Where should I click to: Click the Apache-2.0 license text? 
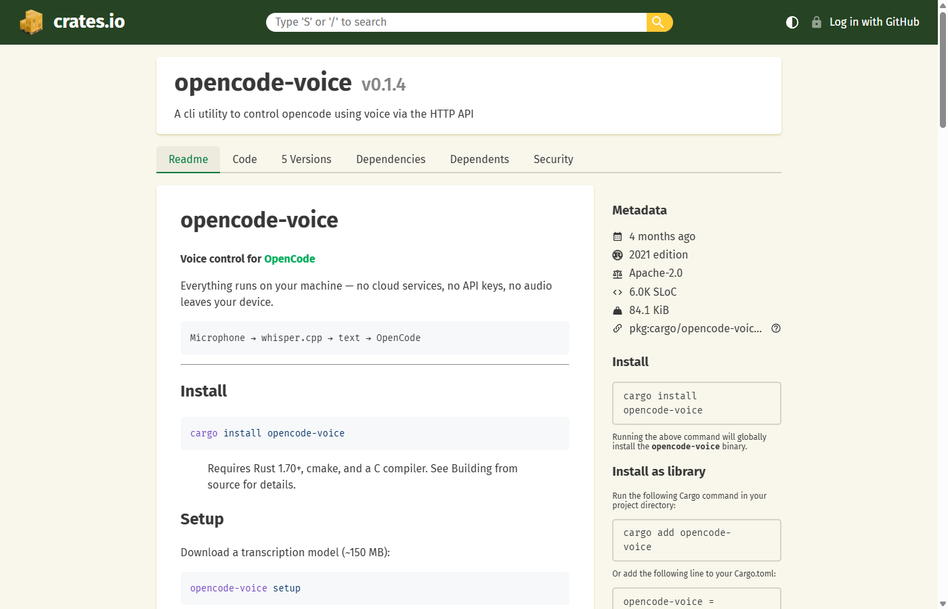click(x=655, y=273)
